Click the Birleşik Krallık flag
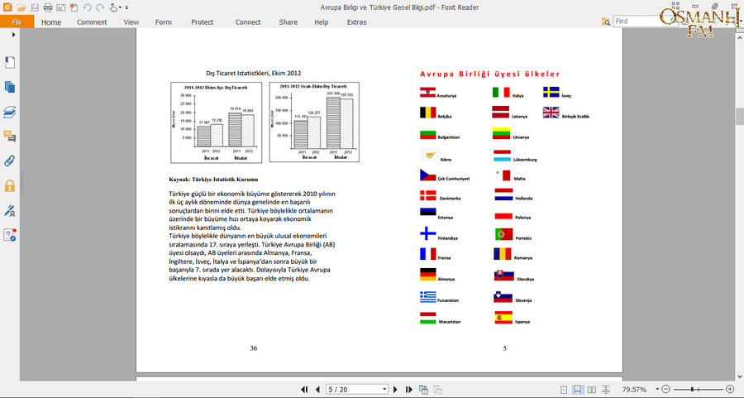 tap(551, 113)
